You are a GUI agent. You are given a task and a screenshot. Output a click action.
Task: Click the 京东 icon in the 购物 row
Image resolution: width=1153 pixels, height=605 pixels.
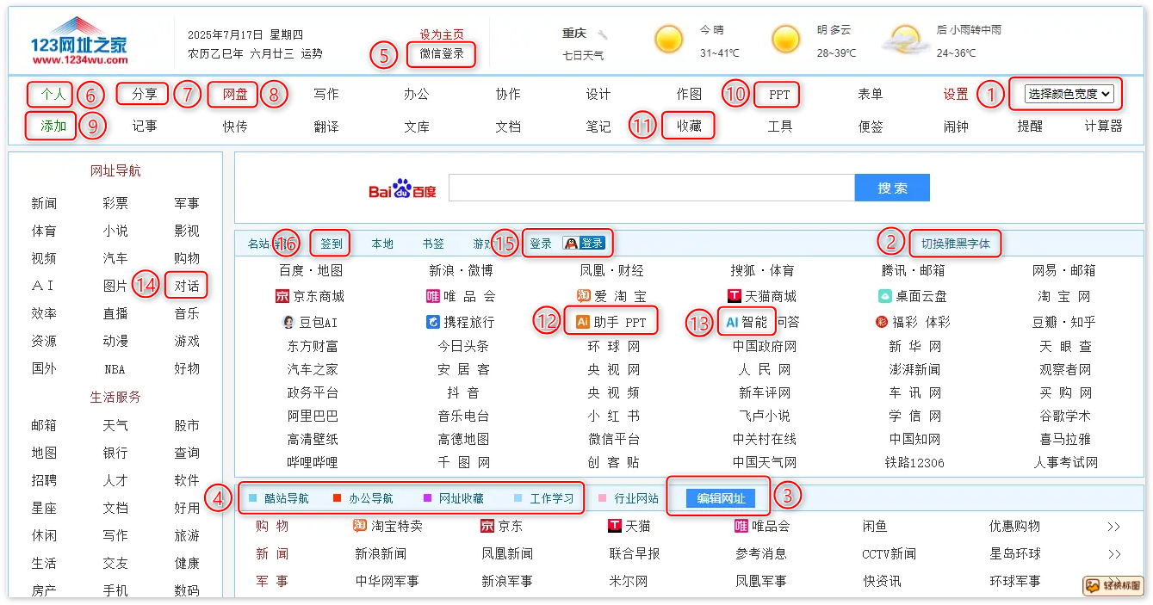[487, 526]
